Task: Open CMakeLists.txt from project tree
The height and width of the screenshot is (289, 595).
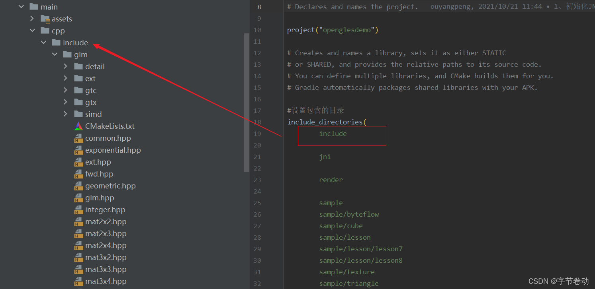Action: 110,126
